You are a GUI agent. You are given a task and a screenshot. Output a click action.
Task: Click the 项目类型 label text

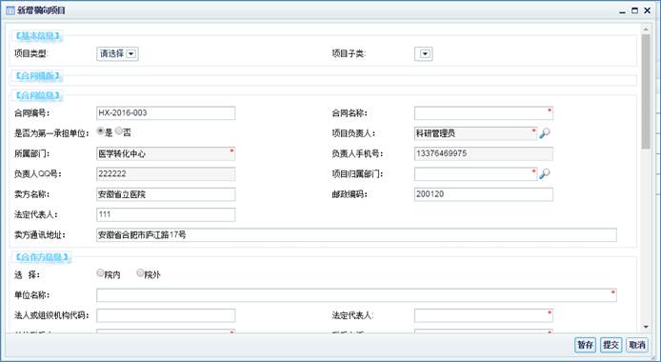coord(30,53)
